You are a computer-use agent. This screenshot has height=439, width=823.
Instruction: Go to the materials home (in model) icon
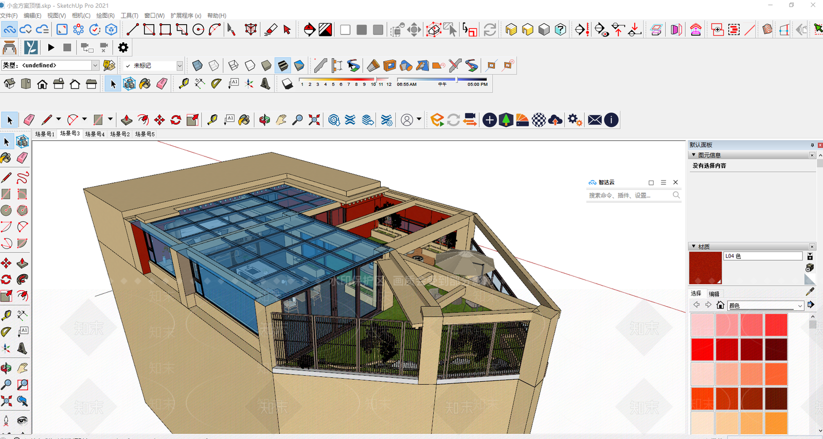720,305
